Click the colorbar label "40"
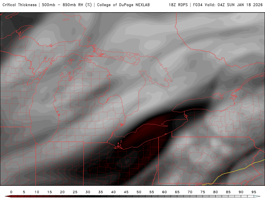Screen dimensions: 265x198 (113, 192)
